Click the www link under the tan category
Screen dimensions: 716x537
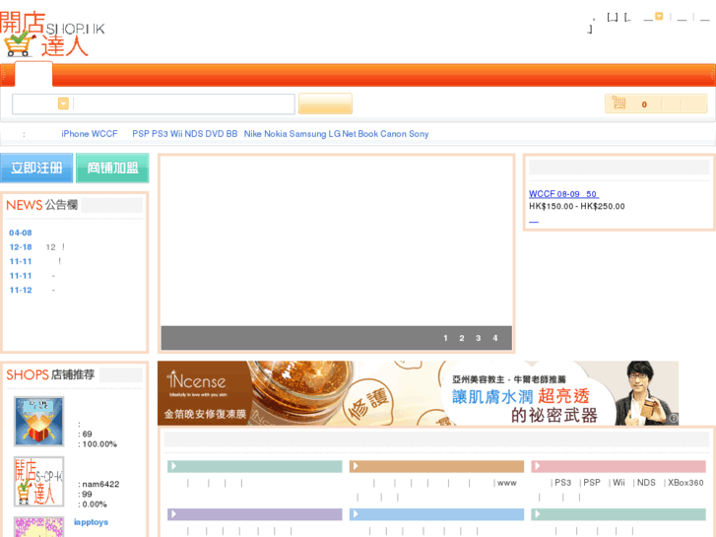(507, 483)
